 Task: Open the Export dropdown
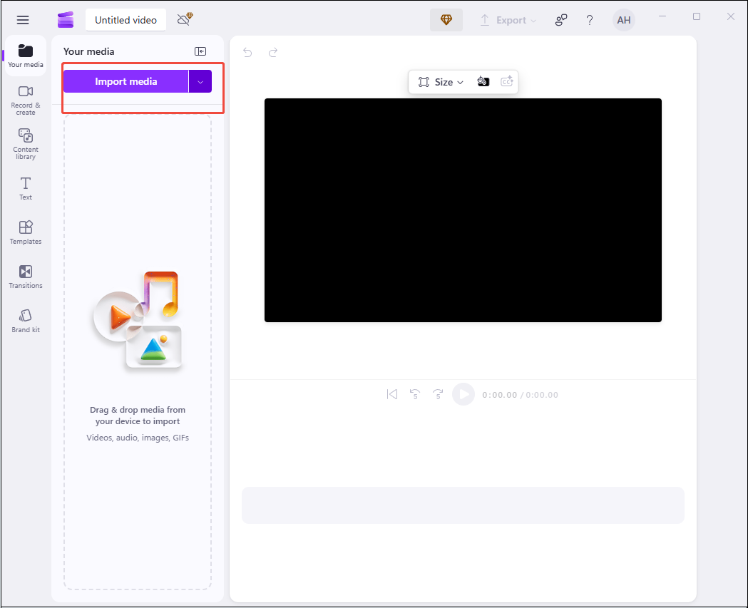pyautogui.click(x=508, y=20)
